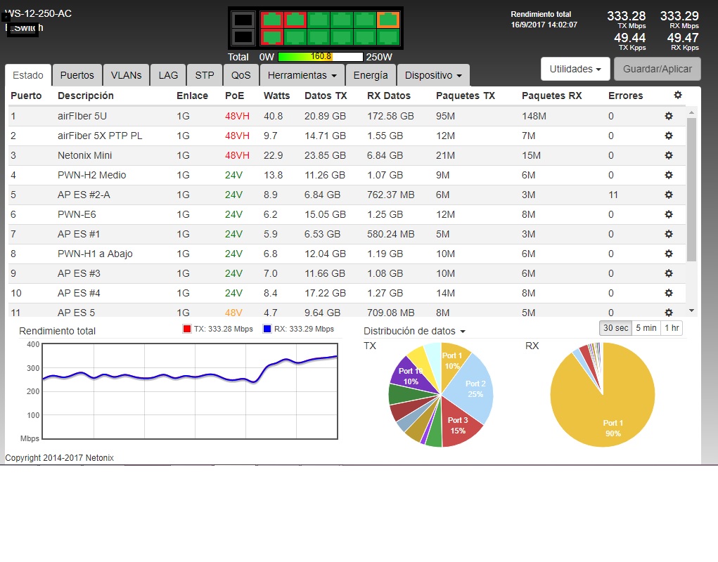Switch the time range to 5 min
The height and width of the screenshot is (562, 718).
click(646, 327)
